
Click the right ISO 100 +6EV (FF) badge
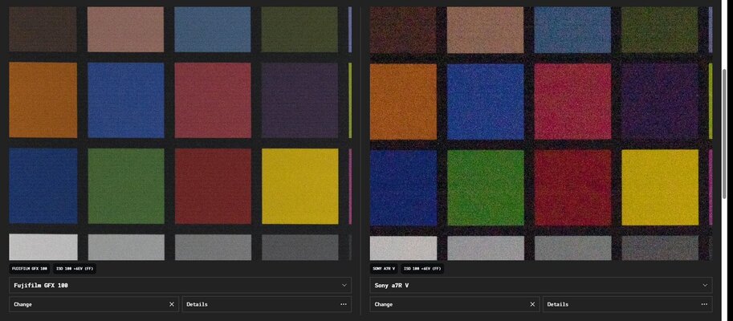[422, 269]
